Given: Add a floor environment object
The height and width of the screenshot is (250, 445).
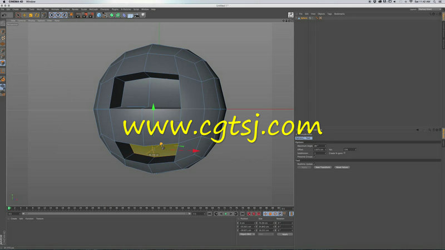Looking at the screenshot, I should (130, 16).
